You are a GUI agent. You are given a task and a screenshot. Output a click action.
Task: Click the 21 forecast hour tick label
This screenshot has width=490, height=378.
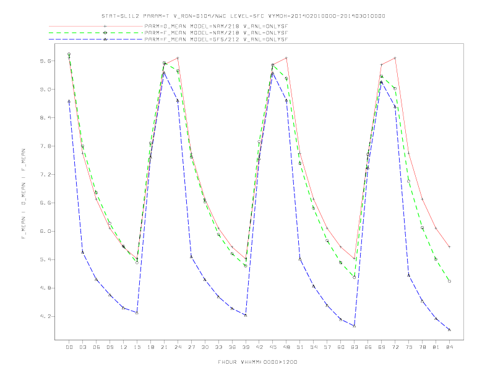[164, 347]
